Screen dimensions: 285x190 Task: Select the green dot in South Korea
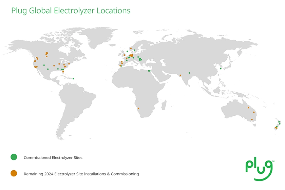tap(221, 69)
